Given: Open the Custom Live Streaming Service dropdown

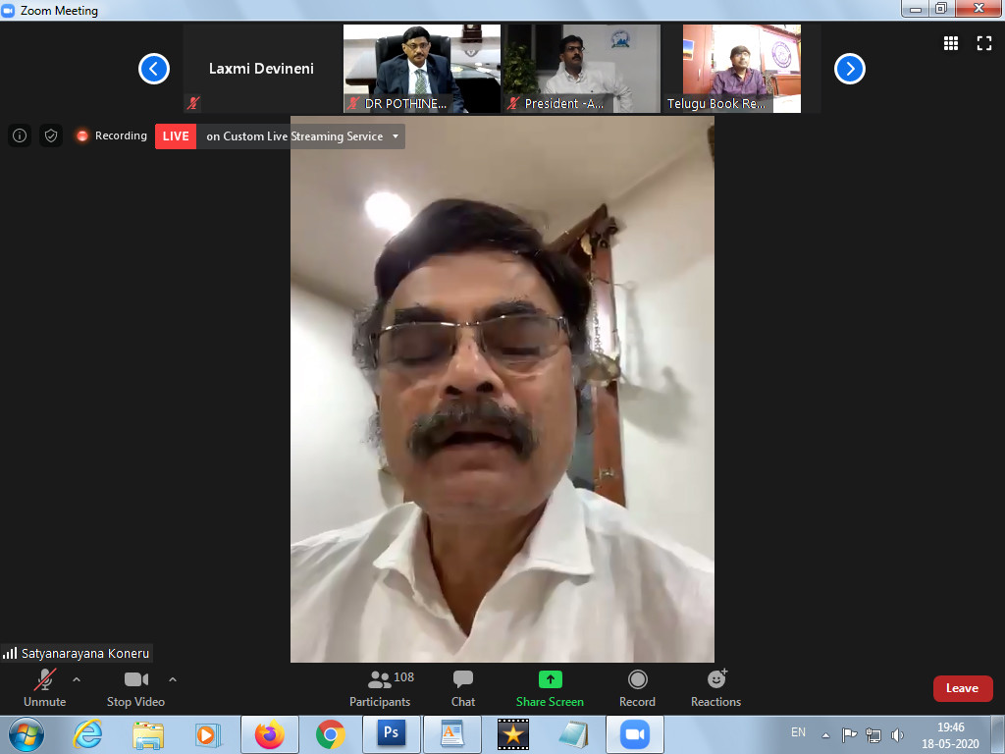Looking at the screenshot, I should click(396, 136).
